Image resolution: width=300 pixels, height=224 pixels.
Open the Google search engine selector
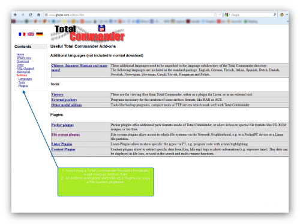click(x=227, y=15)
